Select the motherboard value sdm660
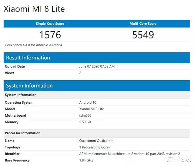 [x=85, y=116]
